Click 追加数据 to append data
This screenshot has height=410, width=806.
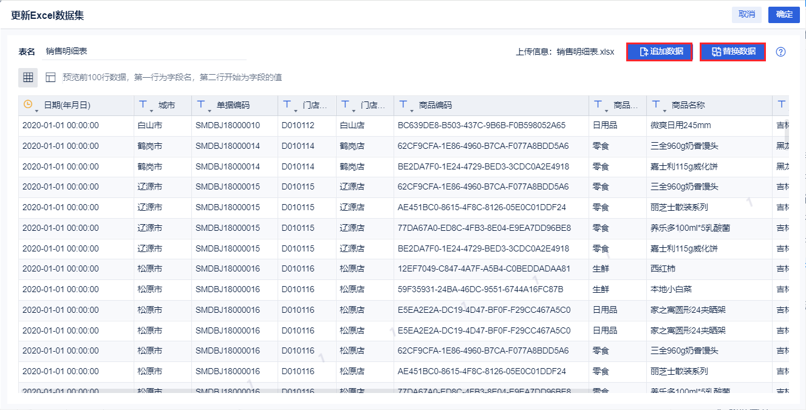tap(660, 52)
